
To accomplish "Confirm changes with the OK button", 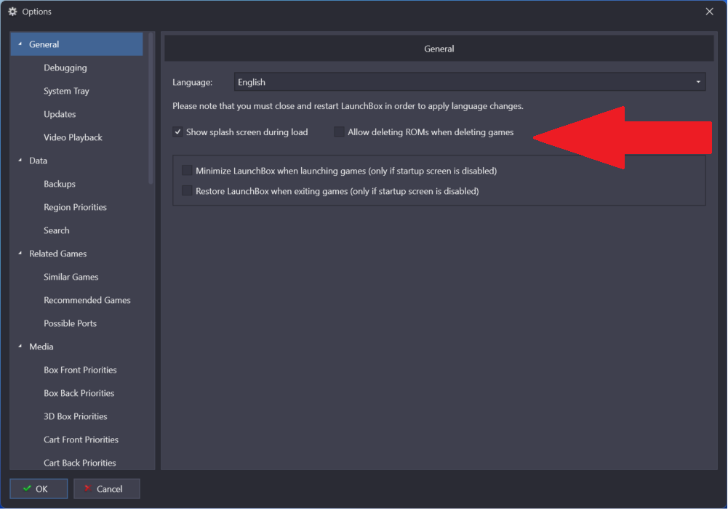I will [x=39, y=489].
